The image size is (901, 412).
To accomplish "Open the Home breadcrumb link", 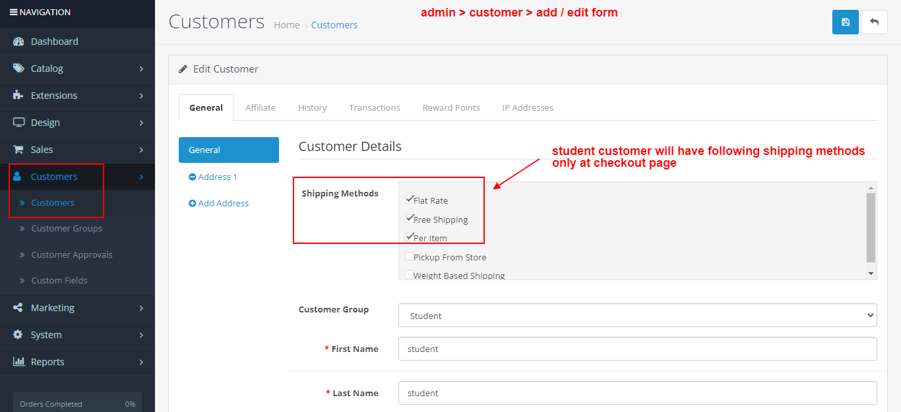I will click(286, 24).
